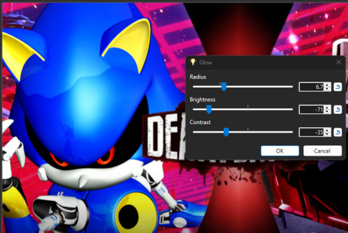Reset the Radius value to default
Viewport: 348px width, 233px height.
click(338, 87)
